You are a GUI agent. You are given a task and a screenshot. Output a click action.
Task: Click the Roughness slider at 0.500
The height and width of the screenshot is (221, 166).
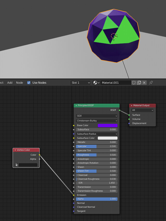click(x=97, y=155)
